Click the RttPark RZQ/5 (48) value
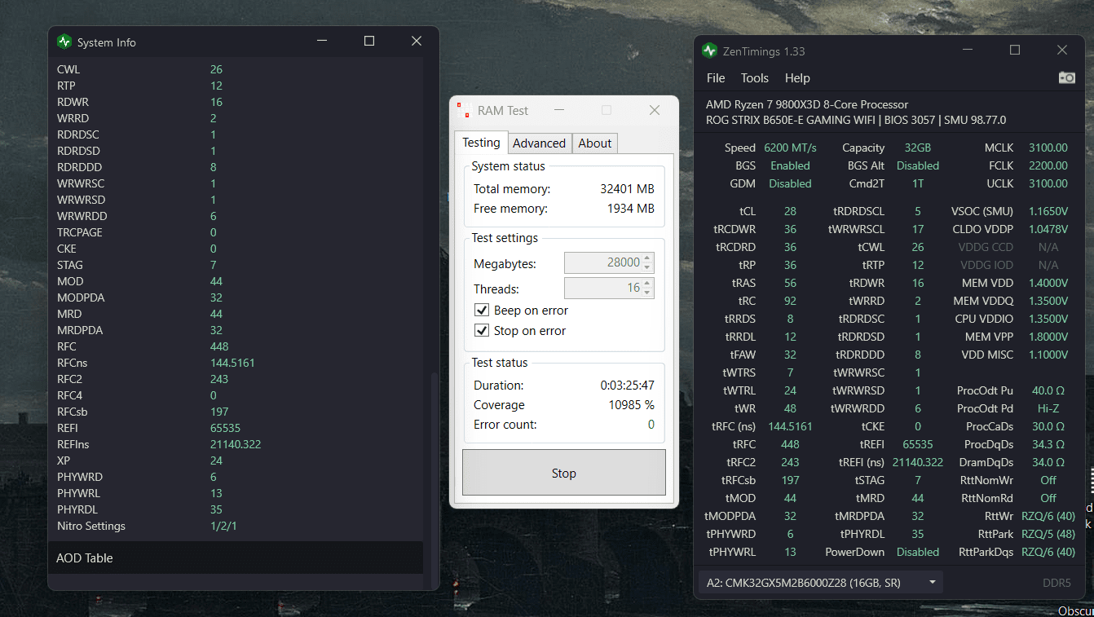 [x=1048, y=534]
